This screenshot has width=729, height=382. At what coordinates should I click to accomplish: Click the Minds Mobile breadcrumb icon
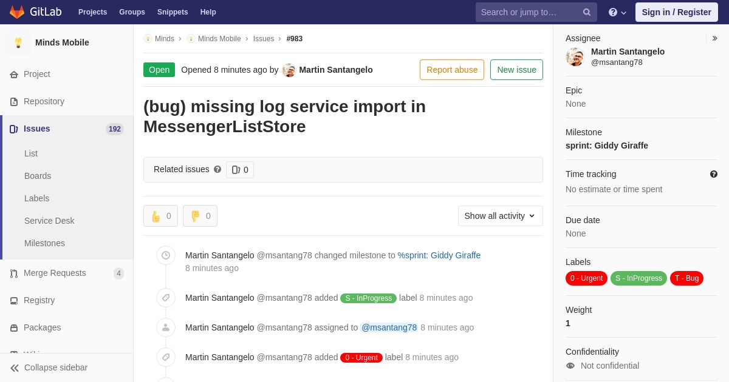[x=191, y=39]
